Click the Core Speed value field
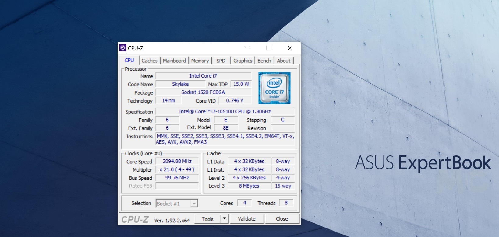This screenshot has width=499, height=237. pyautogui.click(x=177, y=162)
